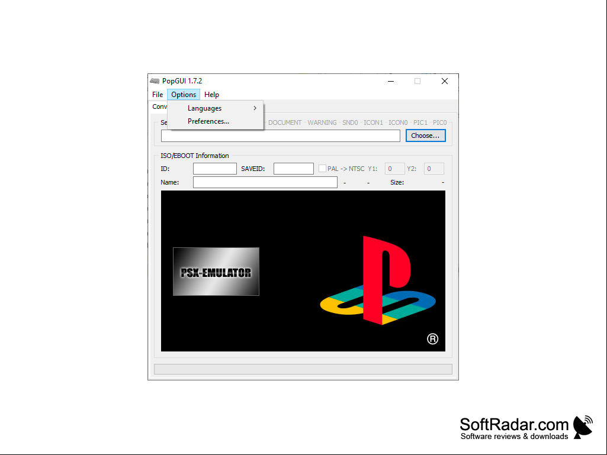Click the Y1 value field

coord(395,169)
